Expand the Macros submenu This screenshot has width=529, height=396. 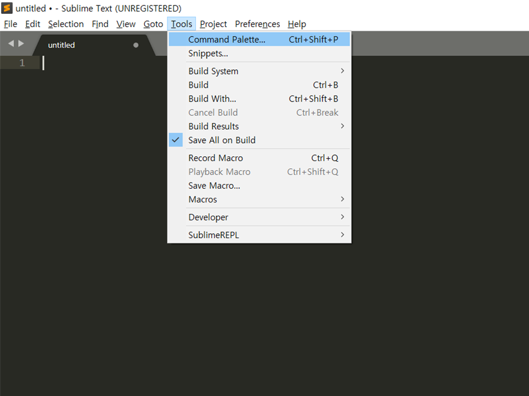[259, 199]
